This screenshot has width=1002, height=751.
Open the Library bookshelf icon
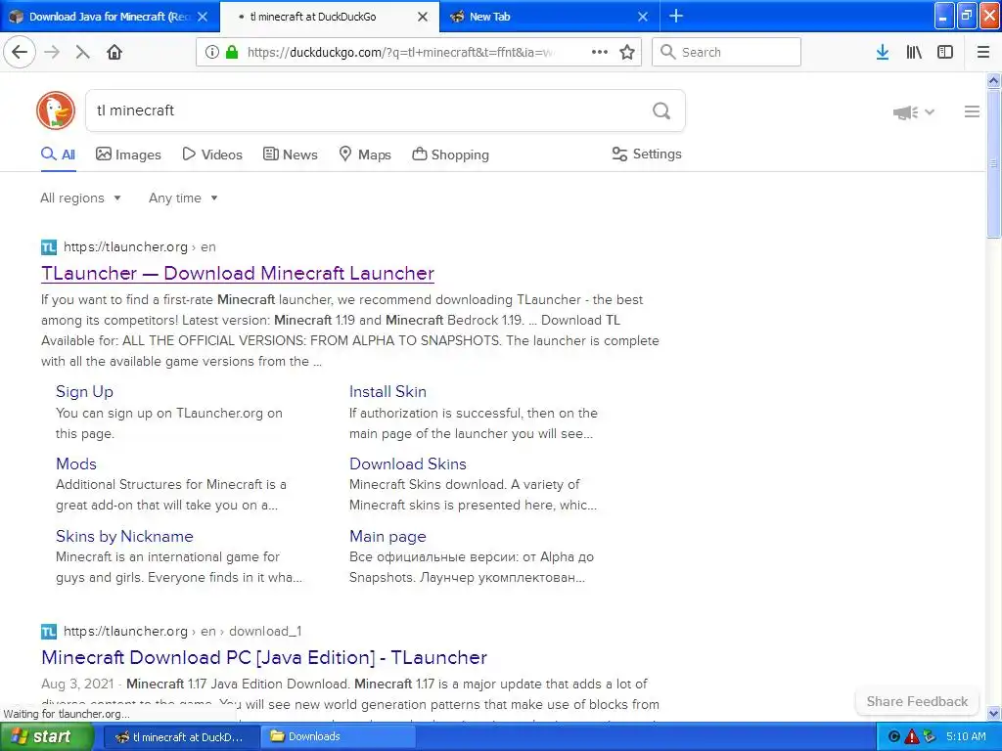(x=914, y=53)
